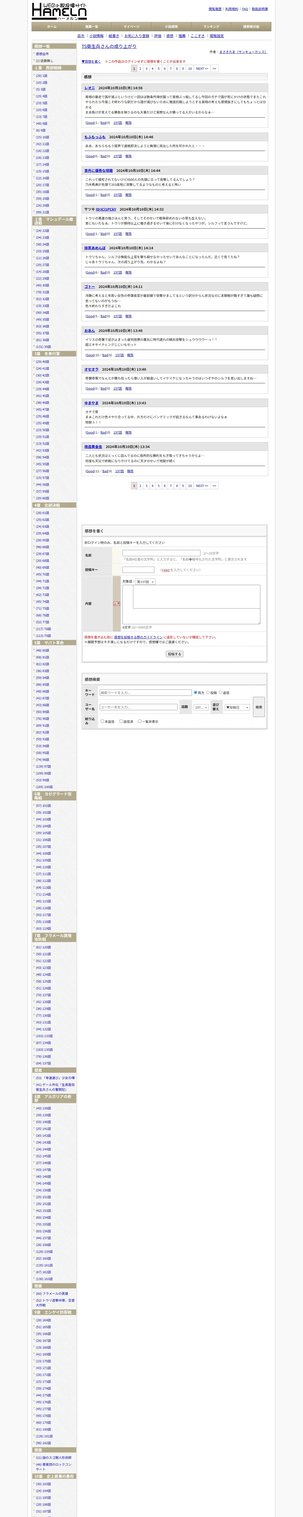Open the FAQ link in header
Viewport: 303px width, 1517px height.
(x=245, y=9)
